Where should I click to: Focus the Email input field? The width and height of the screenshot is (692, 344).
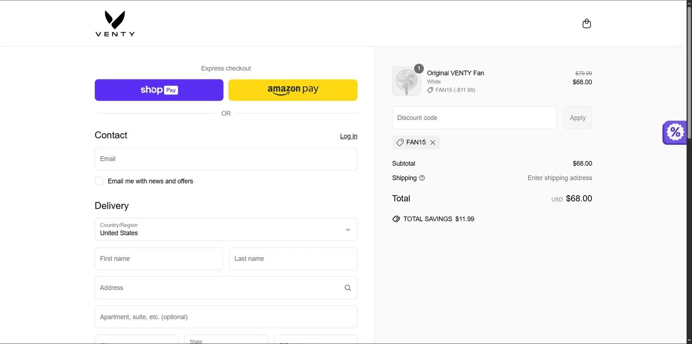point(226,159)
